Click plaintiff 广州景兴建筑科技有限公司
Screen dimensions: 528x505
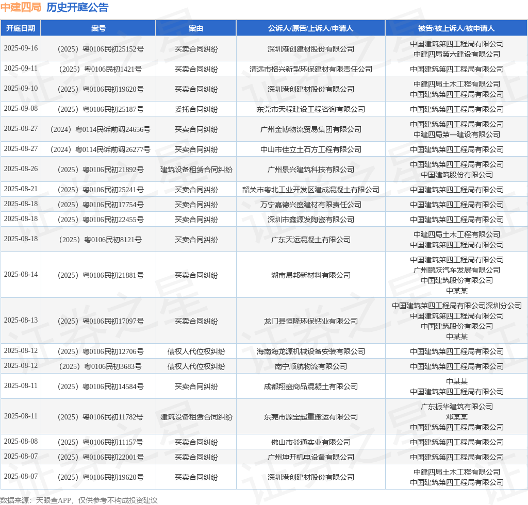(311, 170)
